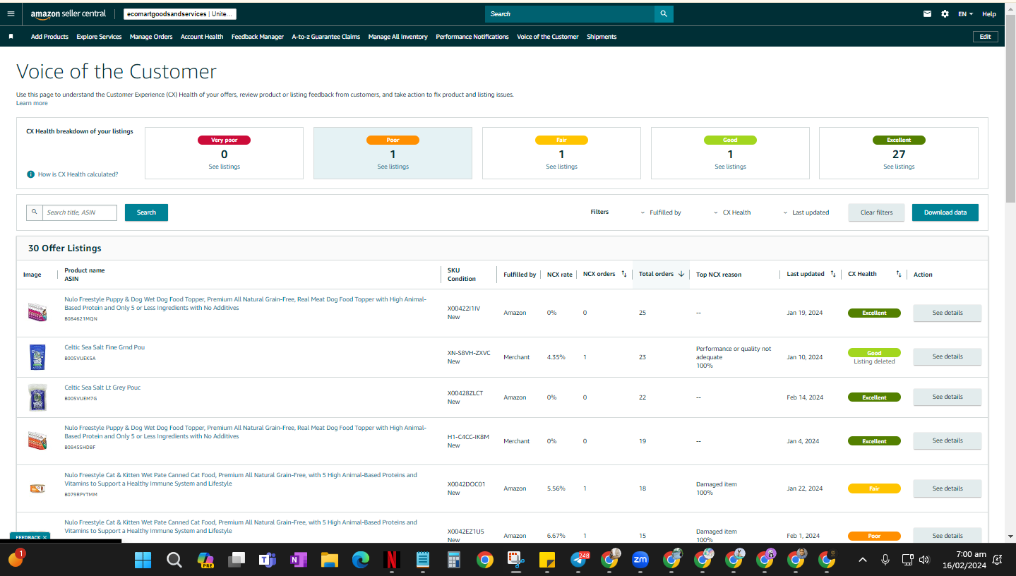
Task: See listings under Very poor
Action: pos(225,167)
